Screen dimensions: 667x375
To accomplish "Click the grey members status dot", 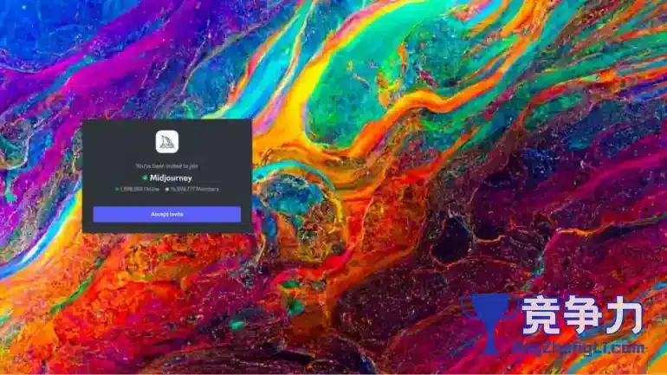I will [x=168, y=188].
